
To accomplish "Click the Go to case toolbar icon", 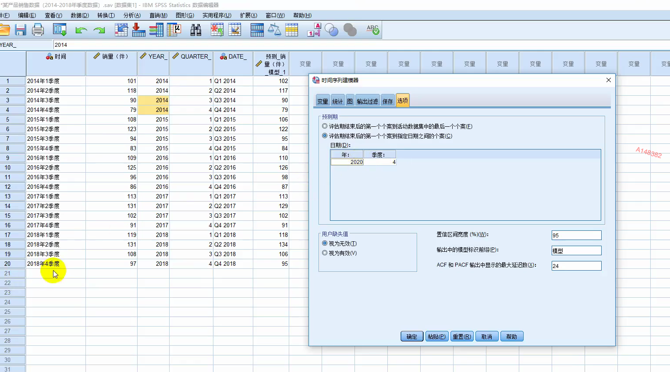I will [x=121, y=30].
